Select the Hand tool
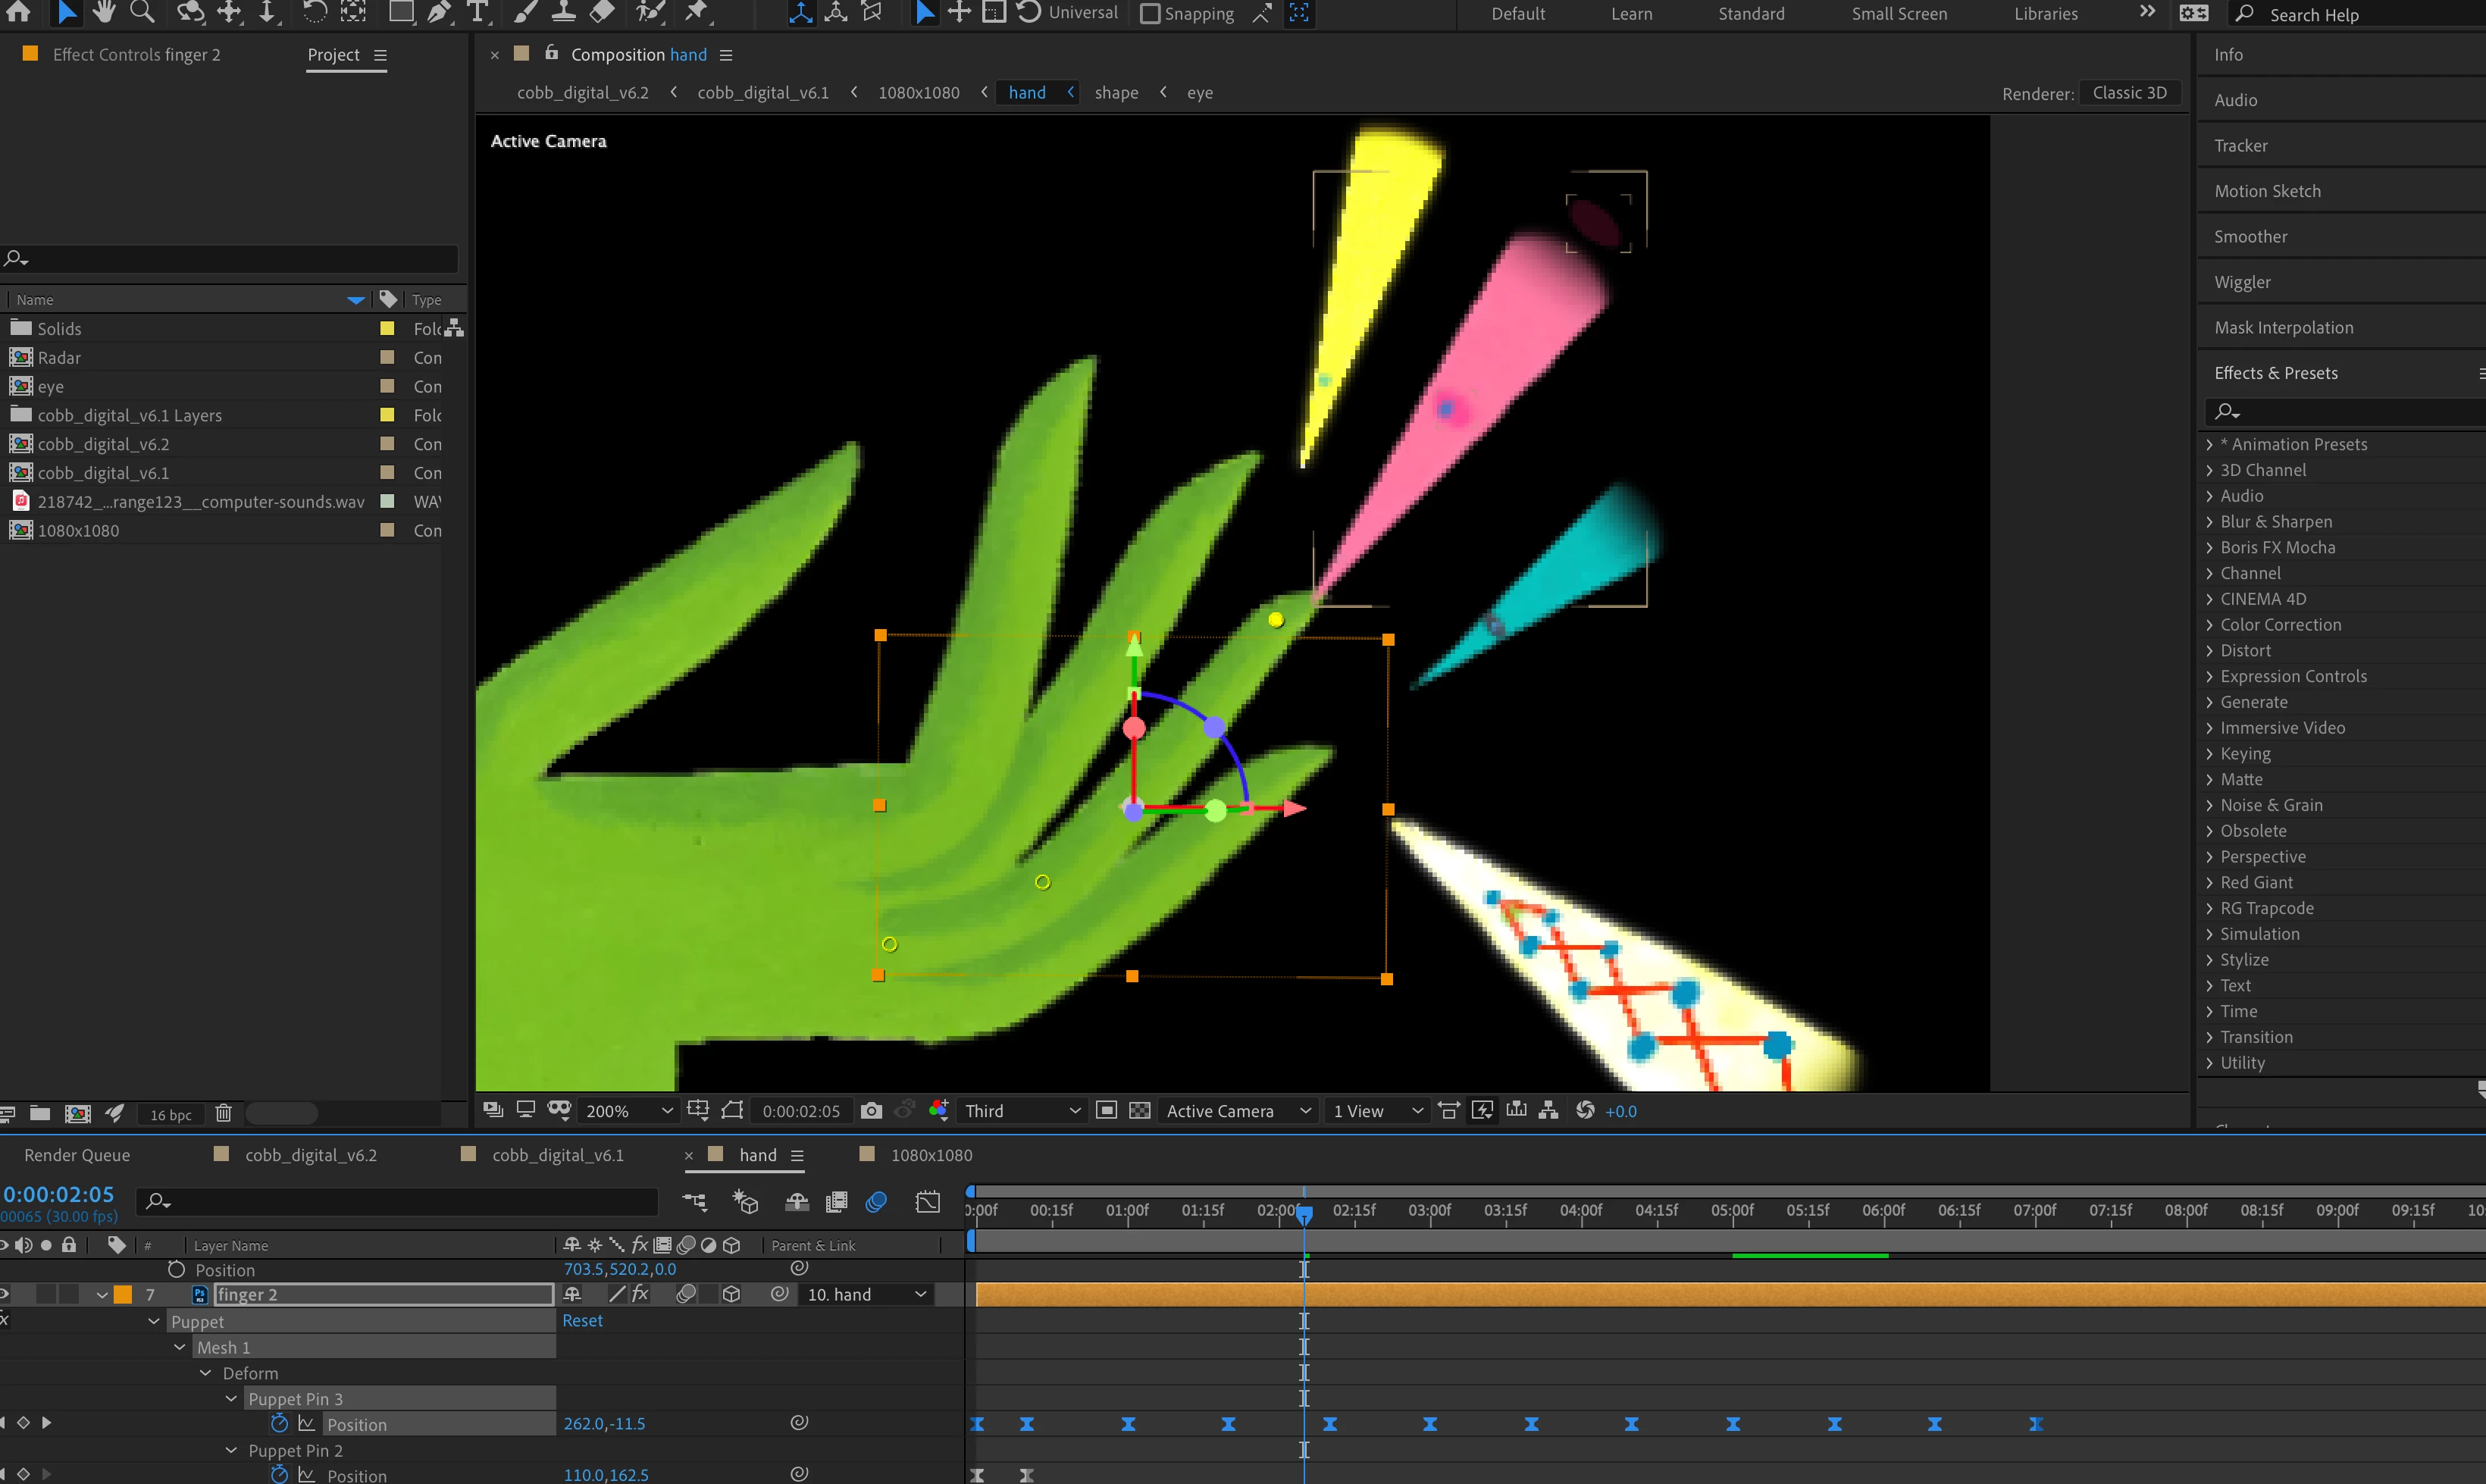This screenshot has width=2486, height=1484. click(103, 12)
